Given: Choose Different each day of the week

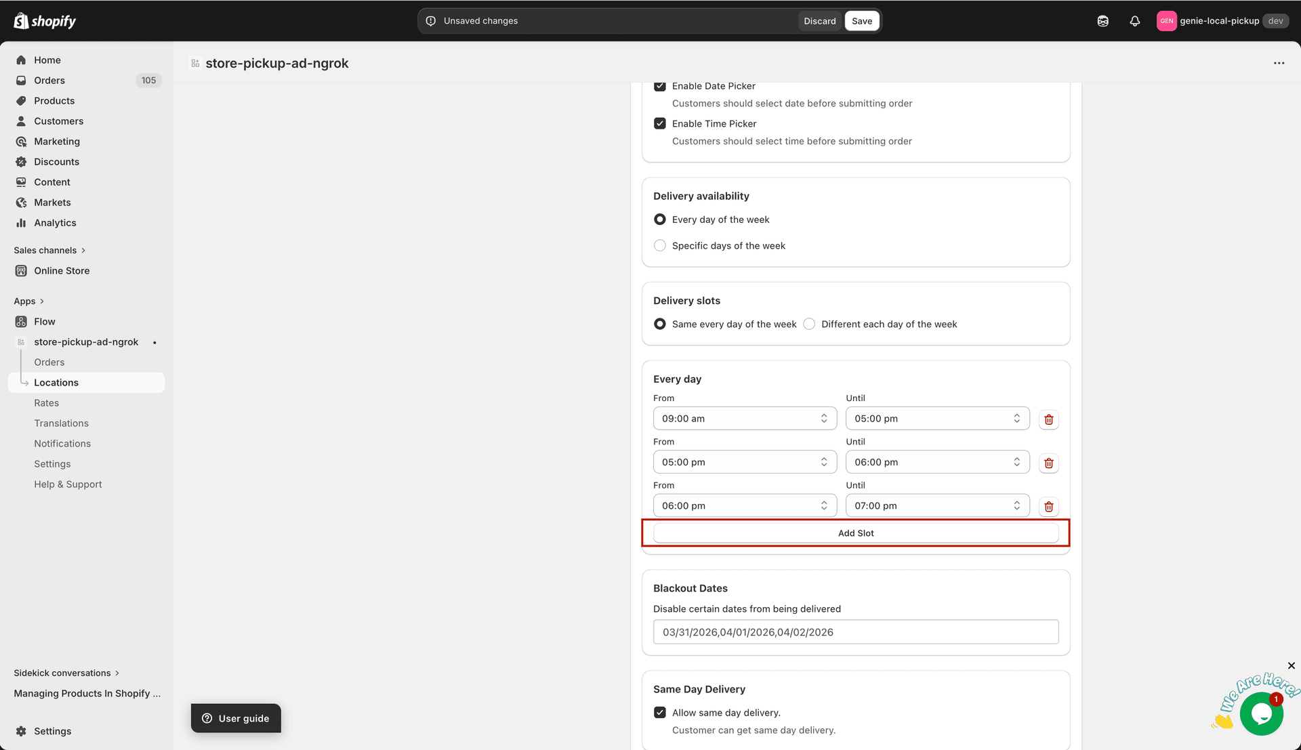Looking at the screenshot, I should [809, 325].
